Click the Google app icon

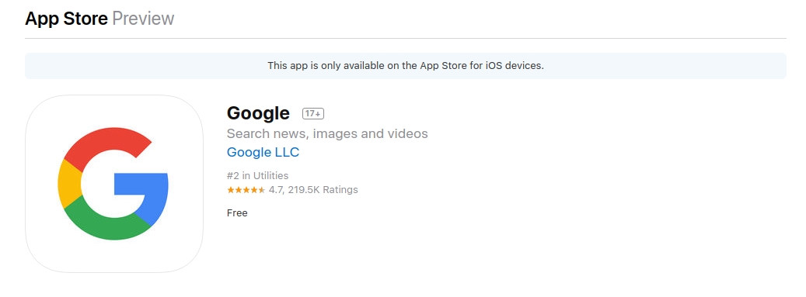[x=114, y=184]
